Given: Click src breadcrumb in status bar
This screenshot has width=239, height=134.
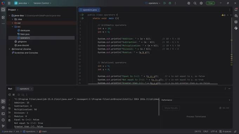Looking at the screenshot, I should (x=18, y=132).
